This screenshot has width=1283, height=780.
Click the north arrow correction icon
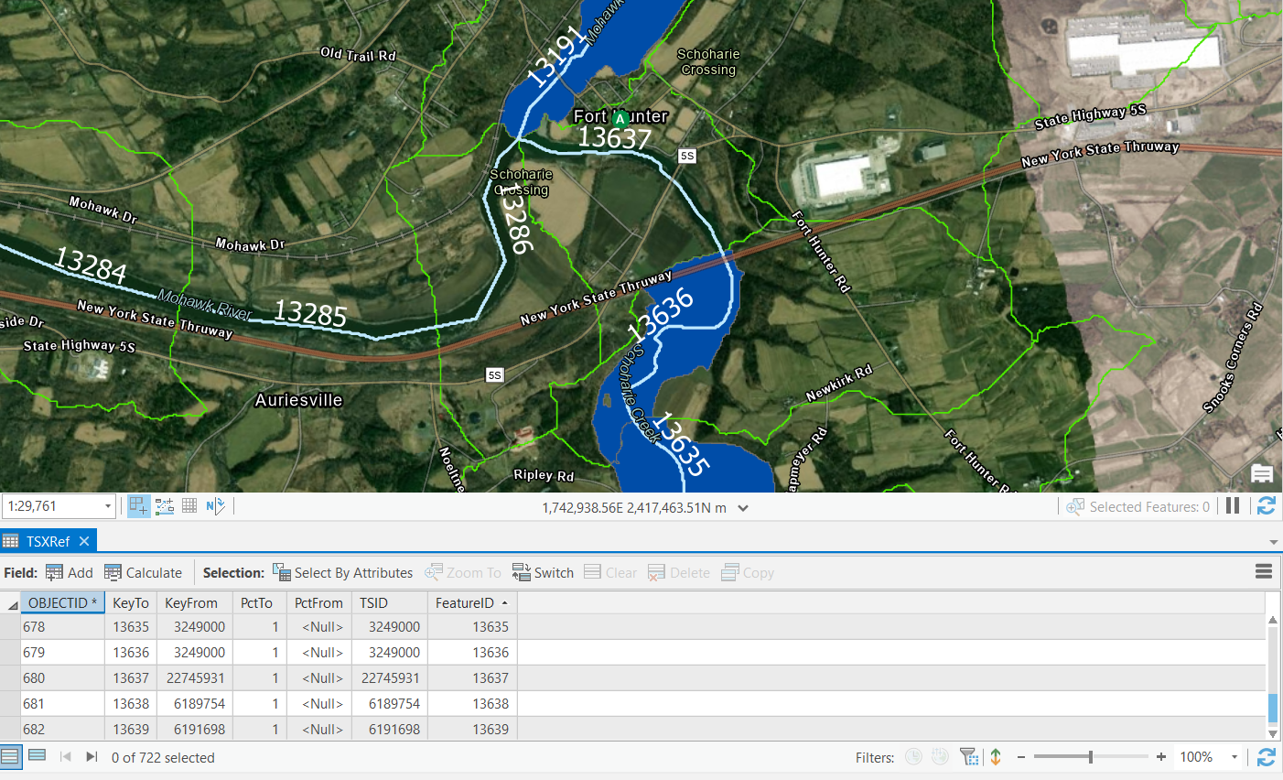(x=215, y=506)
